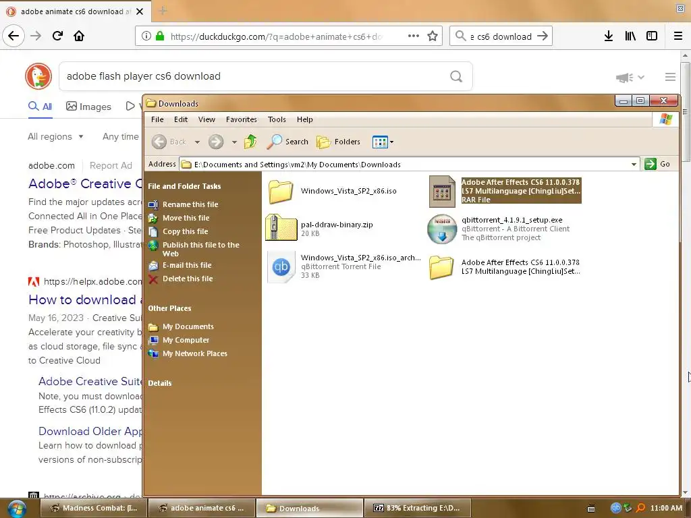
Task: Open the Back history dropdown arrow
Action: tap(197, 142)
